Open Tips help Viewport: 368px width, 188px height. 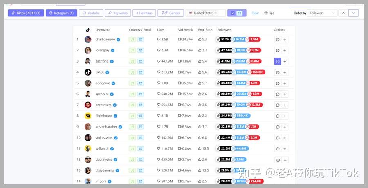point(269,13)
